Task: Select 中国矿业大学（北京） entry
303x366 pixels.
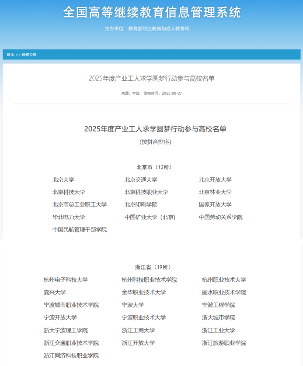Action: [150, 217]
